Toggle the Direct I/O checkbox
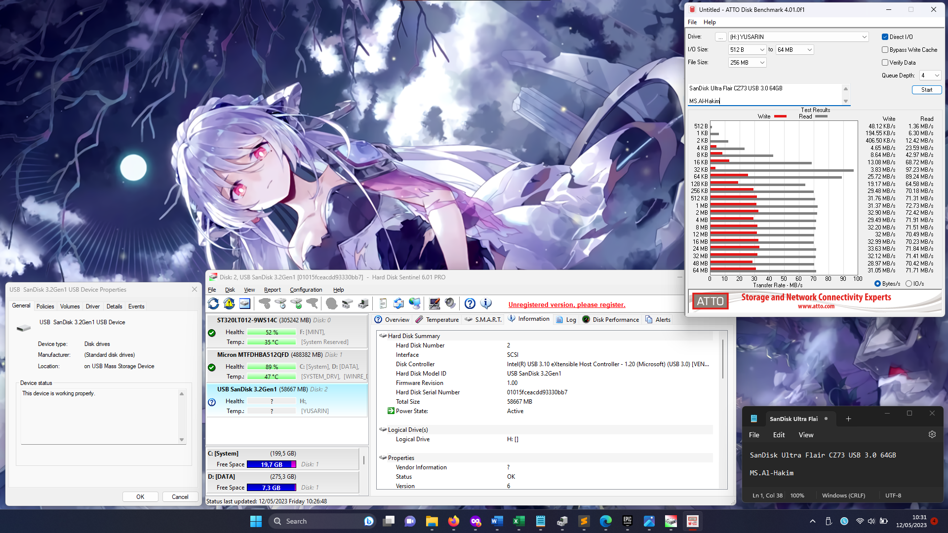This screenshot has width=948, height=533. [x=885, y=37]
